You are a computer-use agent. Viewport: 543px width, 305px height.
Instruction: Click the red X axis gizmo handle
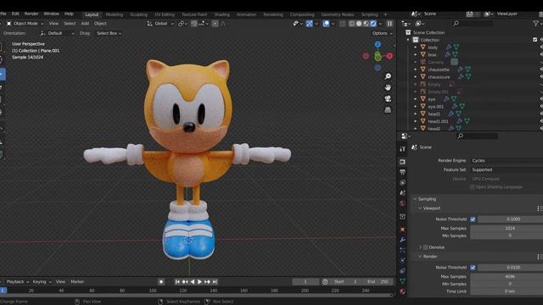click(x=389, y=56)
